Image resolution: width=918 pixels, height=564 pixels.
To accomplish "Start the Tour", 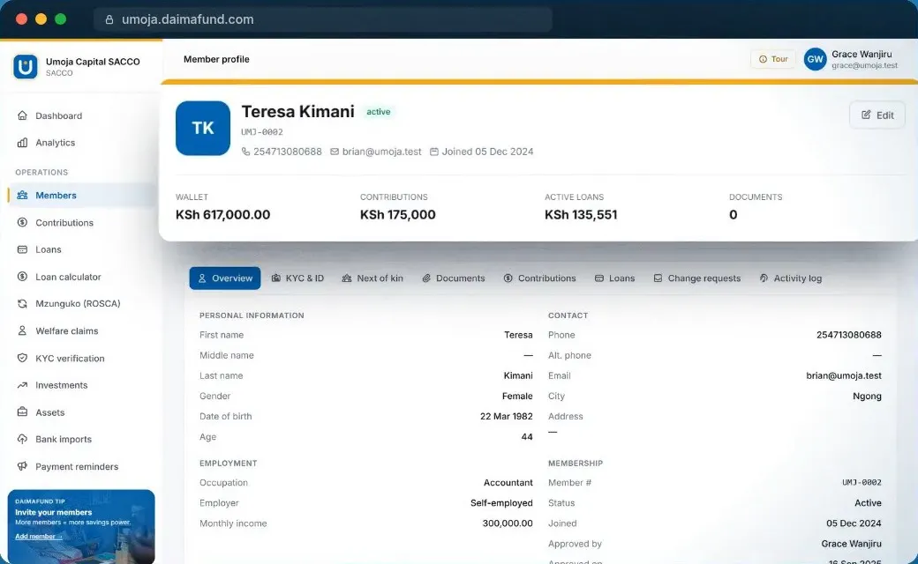I will [x=773, y=59].
